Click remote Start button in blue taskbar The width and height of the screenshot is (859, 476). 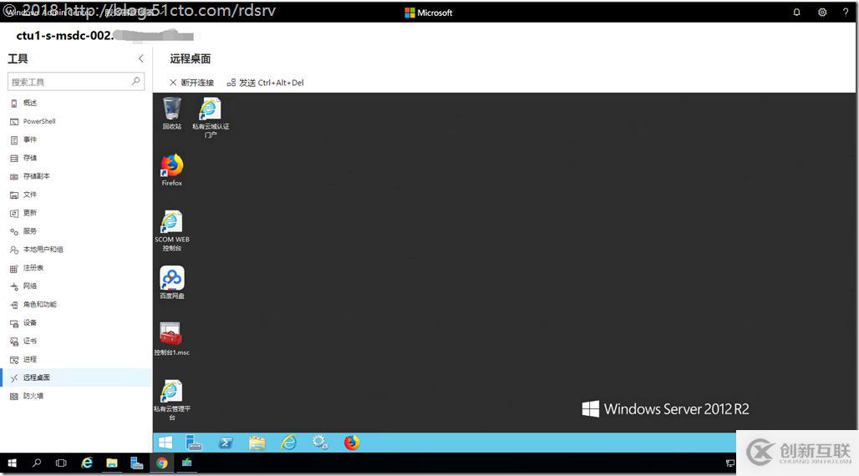point(165,443)
